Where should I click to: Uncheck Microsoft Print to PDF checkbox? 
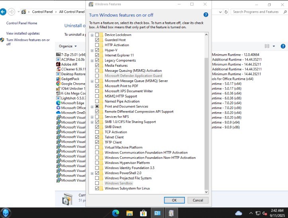click(x=97, y=86)
